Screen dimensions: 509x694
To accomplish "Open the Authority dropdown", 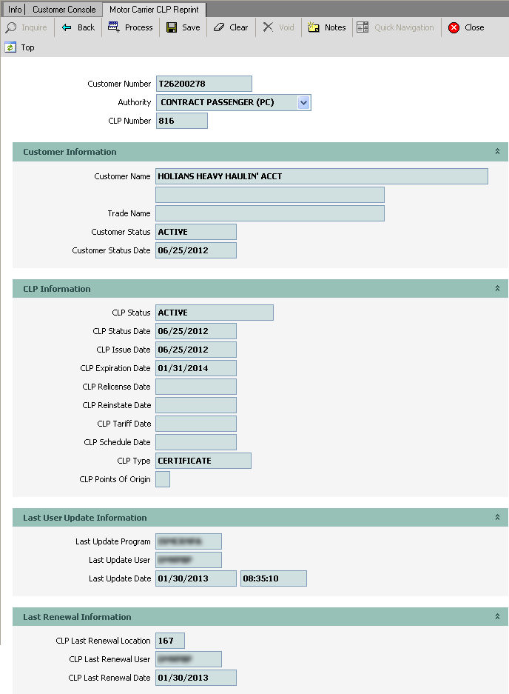I will coord(303,102).
